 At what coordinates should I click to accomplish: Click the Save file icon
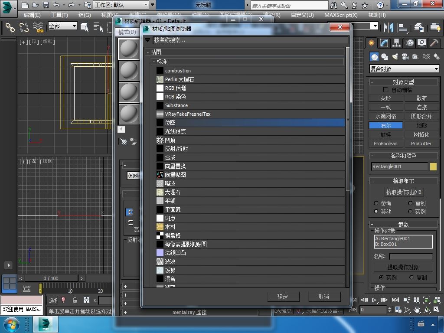click(46, 5)
